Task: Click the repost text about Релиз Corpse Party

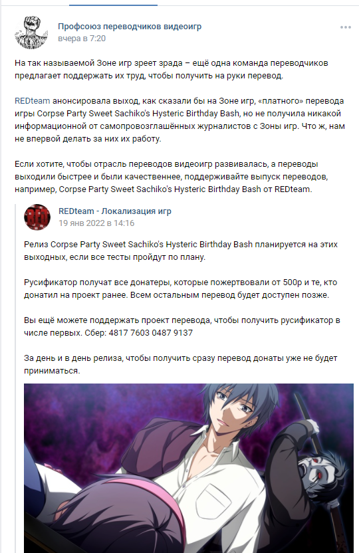Action: [181, 251]
